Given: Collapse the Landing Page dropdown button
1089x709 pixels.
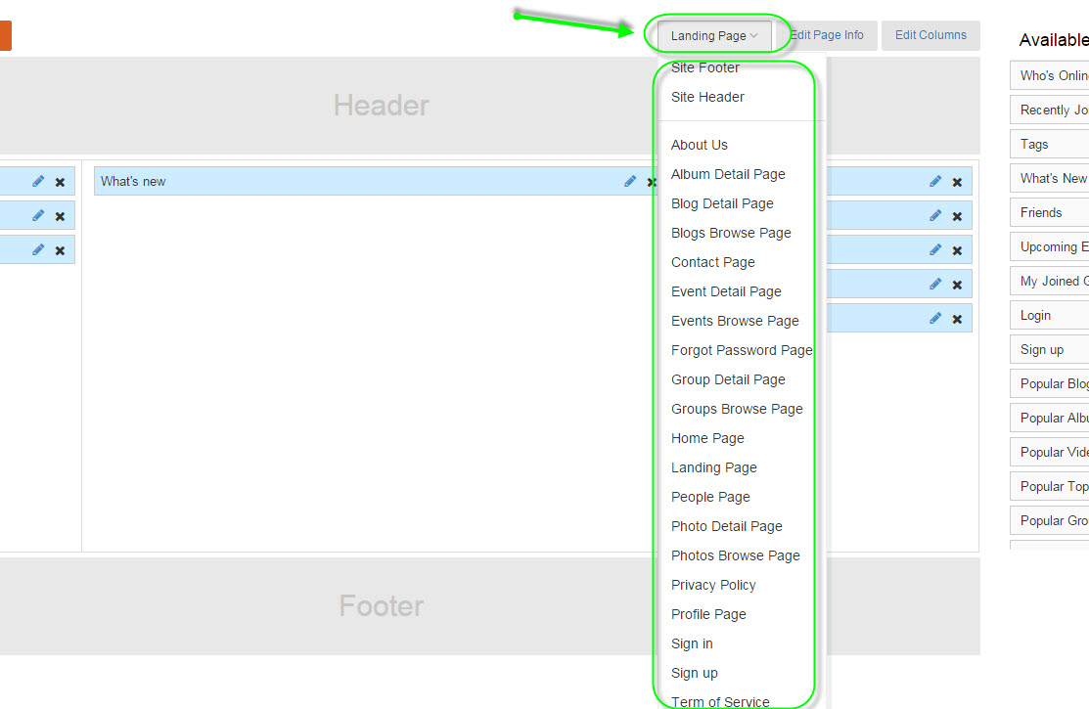Looking at the screenshot, I should (x=714, y=36).
